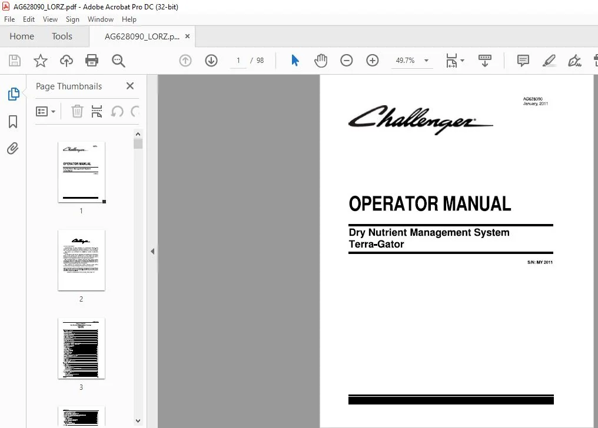Viewport: 598px width, 428px height.
Task: Click the print pages thumbnail icon
Action: (x=97, y=111)
